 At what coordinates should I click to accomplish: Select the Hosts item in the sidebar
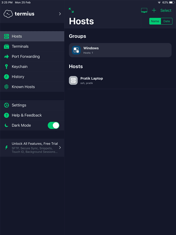32,36
